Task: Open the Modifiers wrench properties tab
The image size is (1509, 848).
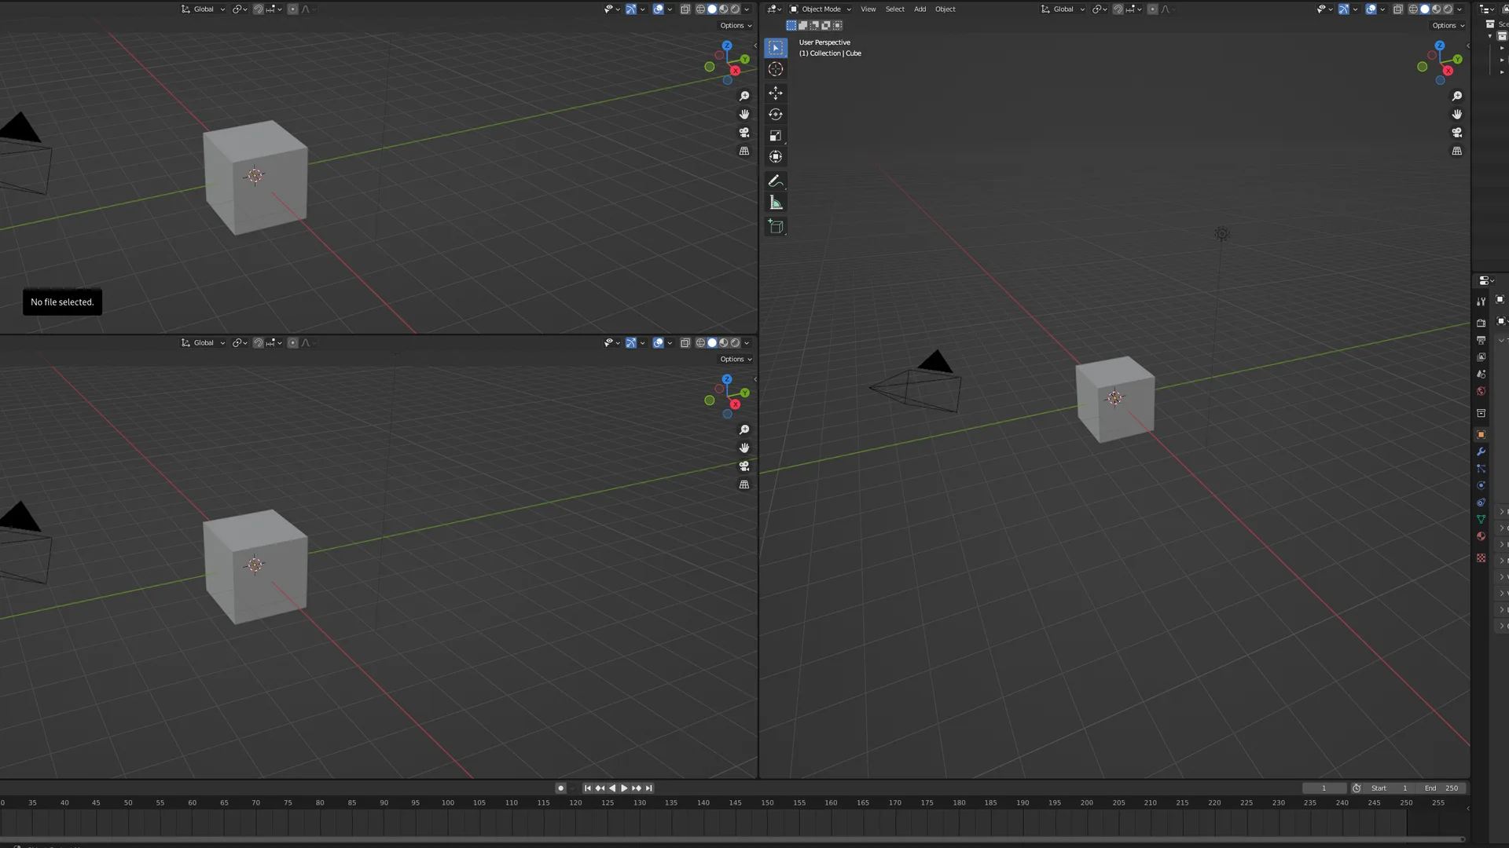Action: coord(1481,451)
